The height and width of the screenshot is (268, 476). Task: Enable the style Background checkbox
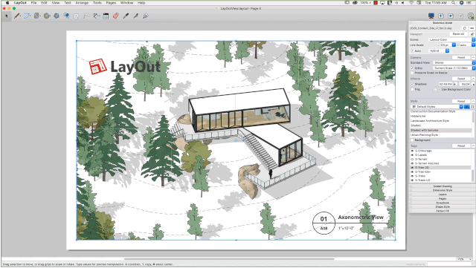(412, 140)
